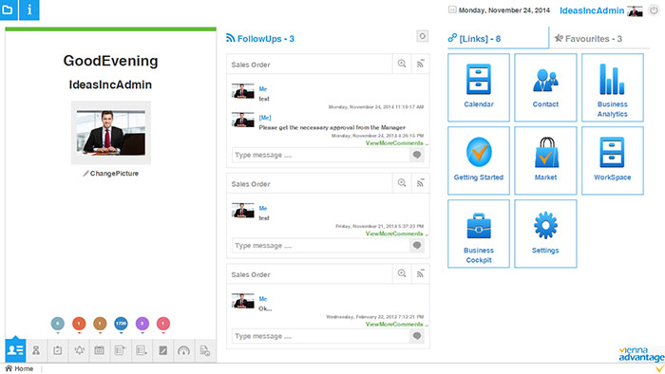665x374 pixels.
Task: Click the [Me] author name
Action: point(265,118)
